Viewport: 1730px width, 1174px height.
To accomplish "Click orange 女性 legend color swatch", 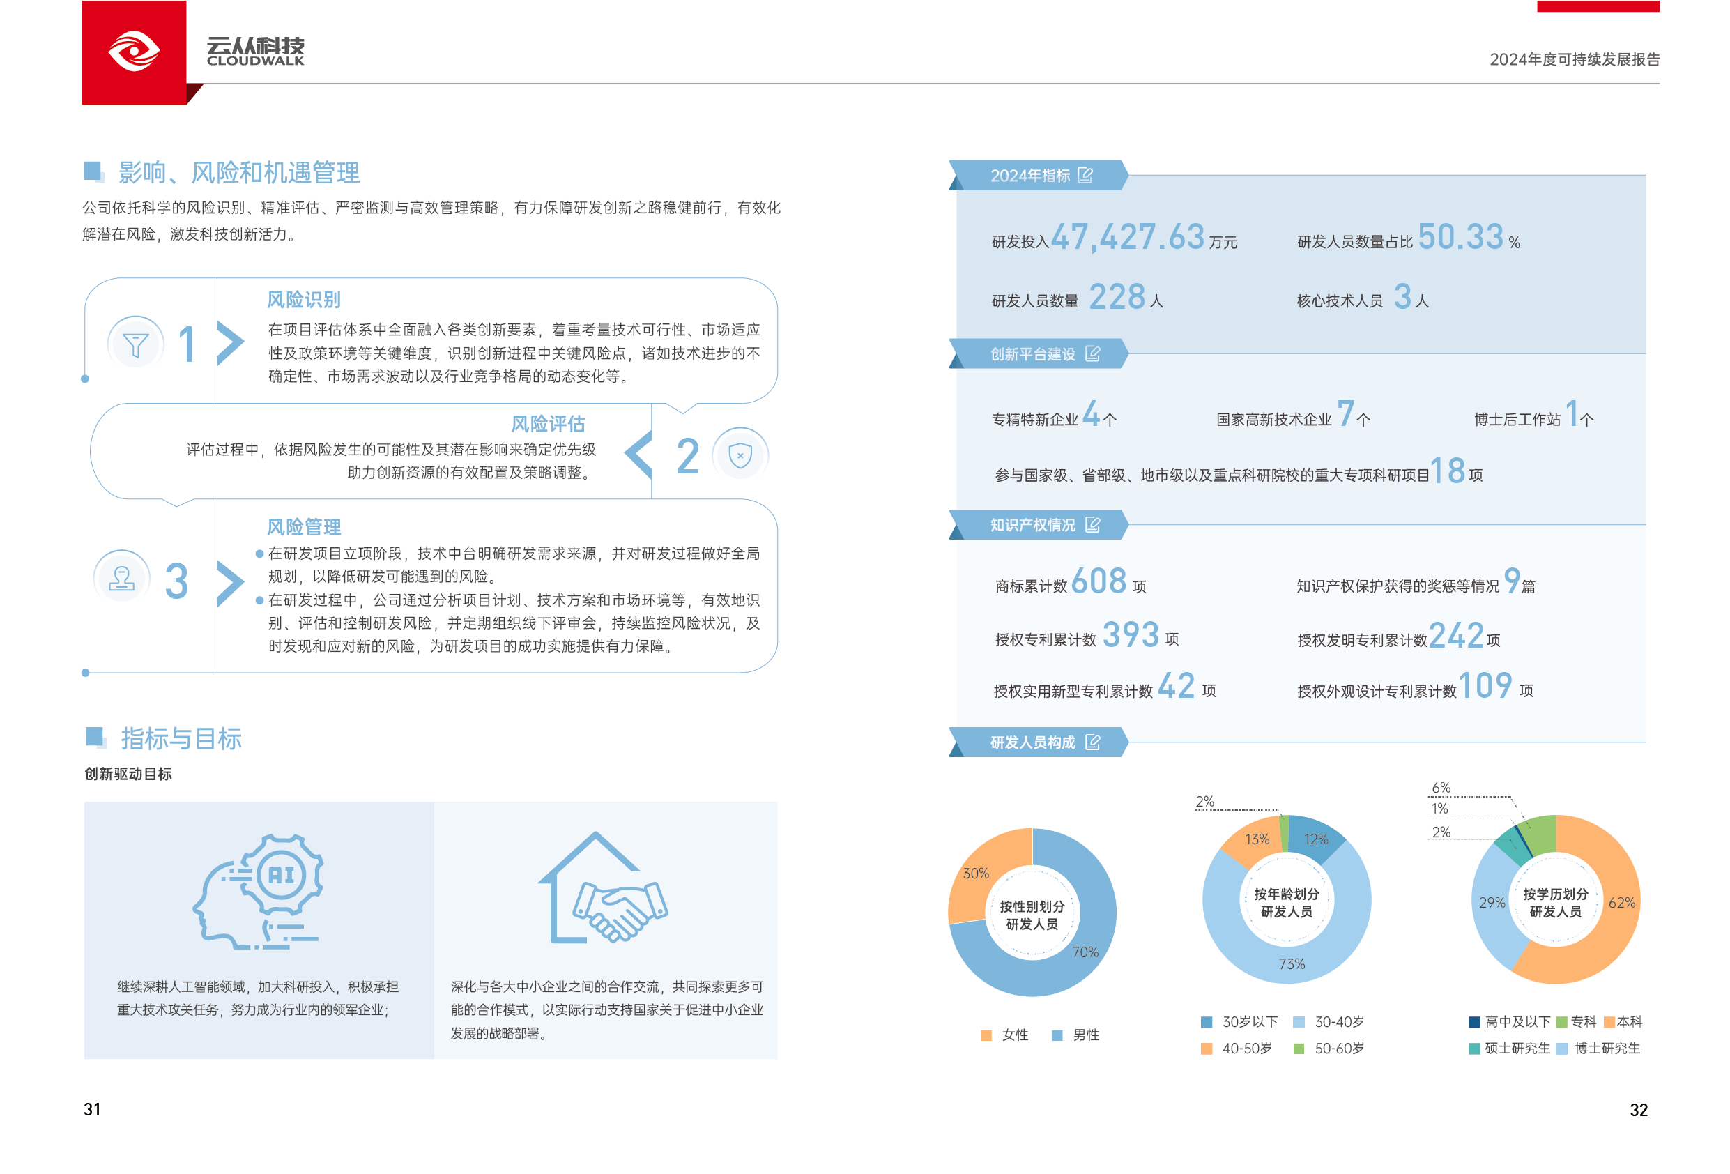I will coord(986,1035).
